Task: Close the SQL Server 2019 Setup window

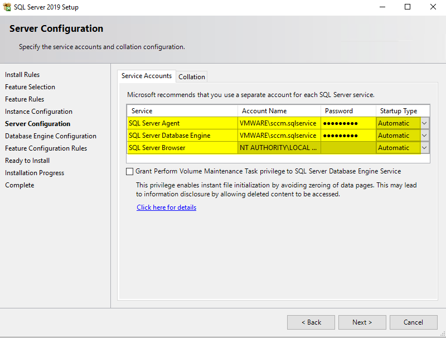Action: [x=433, y=7]
